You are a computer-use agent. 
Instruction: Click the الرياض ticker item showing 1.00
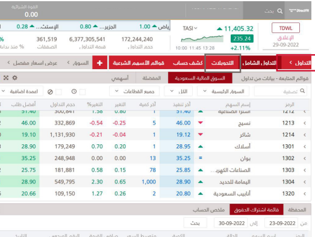[154, 26]
